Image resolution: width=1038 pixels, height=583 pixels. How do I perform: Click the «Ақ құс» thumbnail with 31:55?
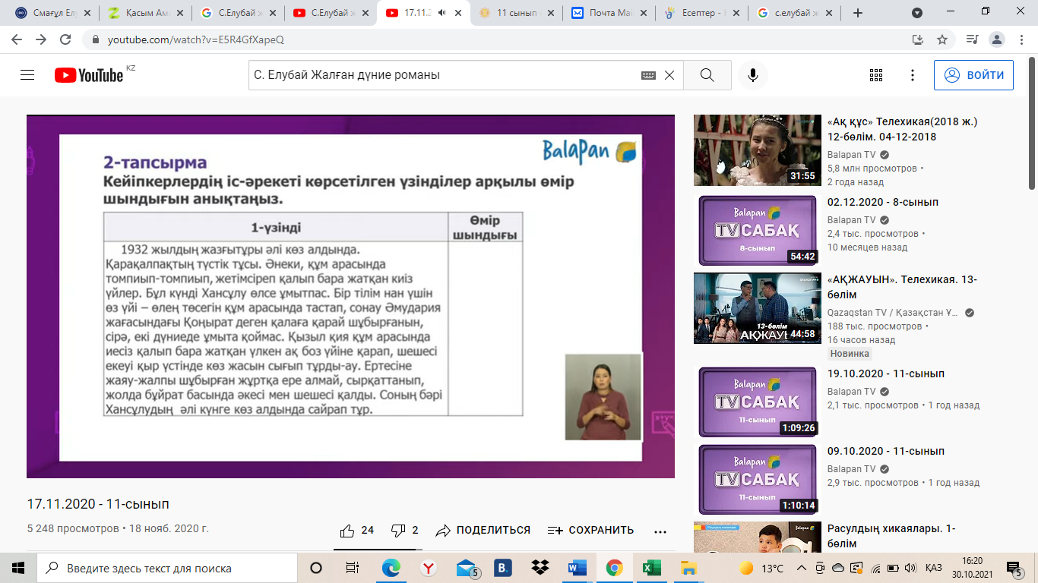click(758, 150)
